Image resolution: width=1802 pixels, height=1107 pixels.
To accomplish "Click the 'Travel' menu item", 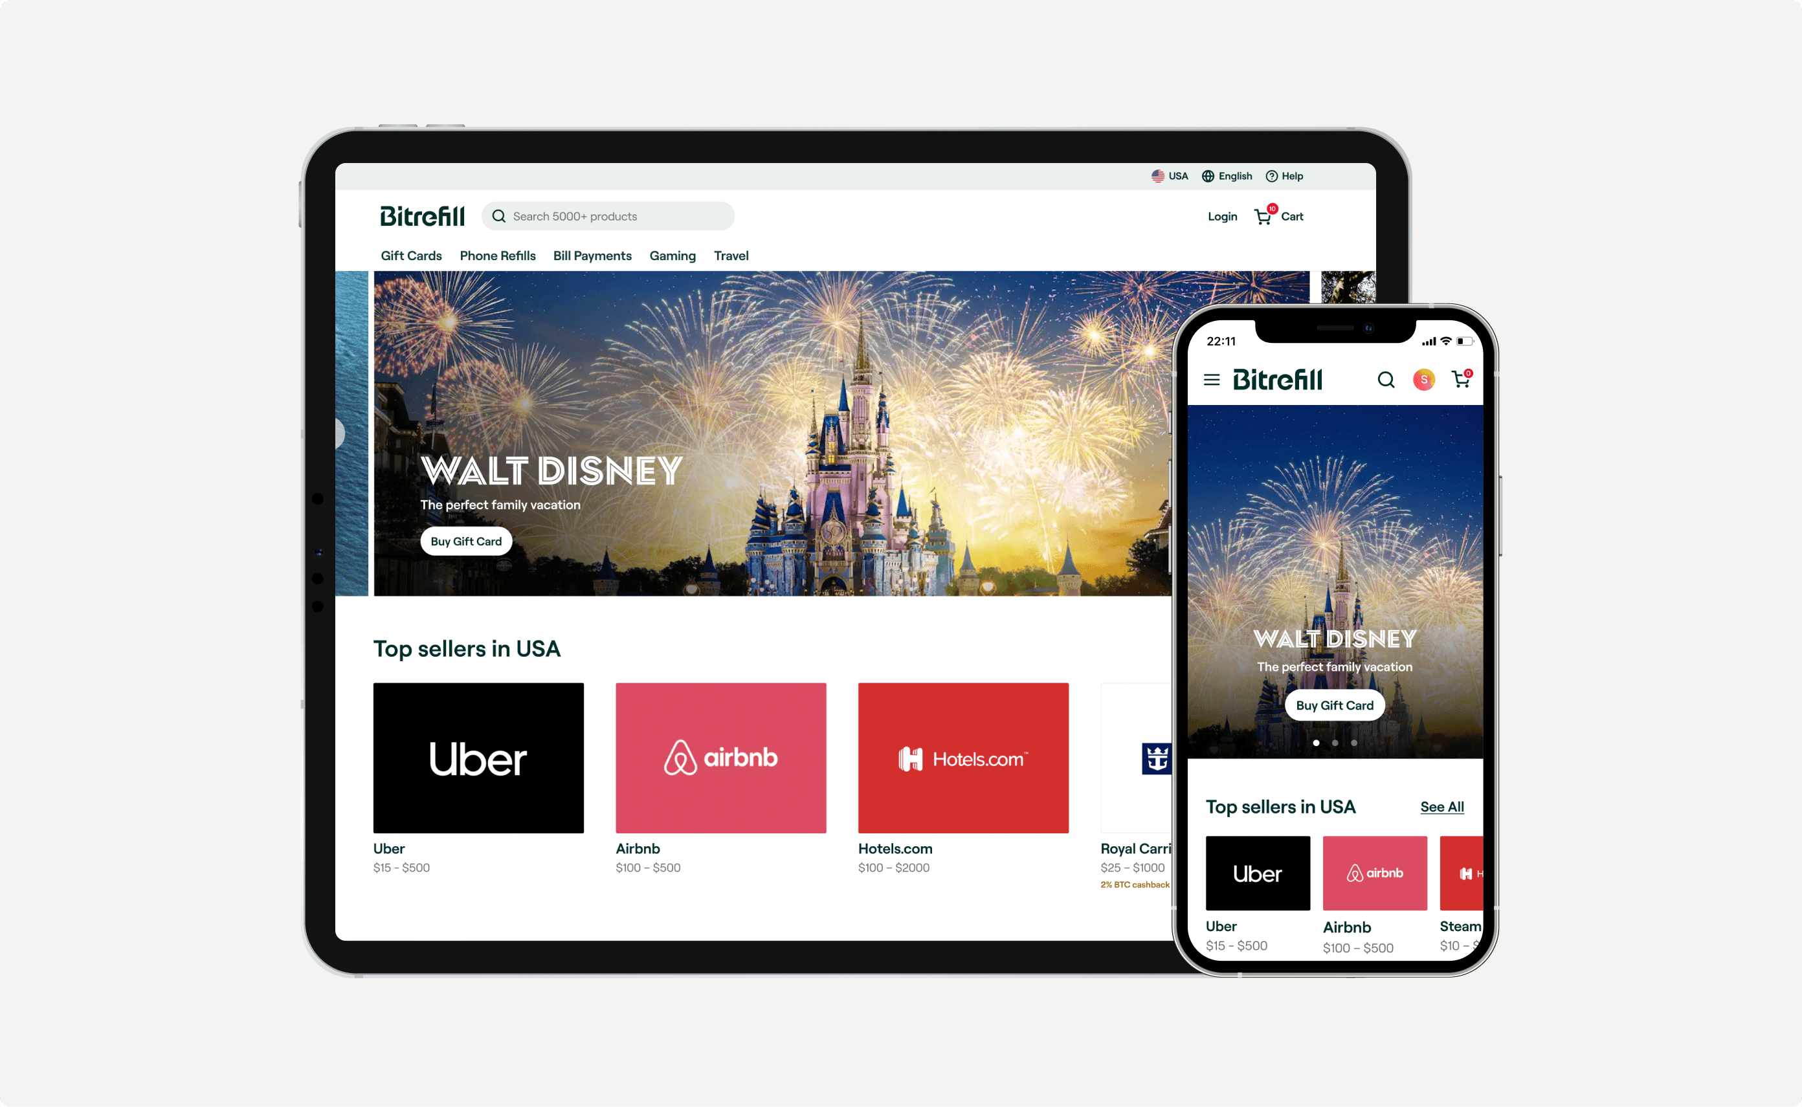I will 732,255.
